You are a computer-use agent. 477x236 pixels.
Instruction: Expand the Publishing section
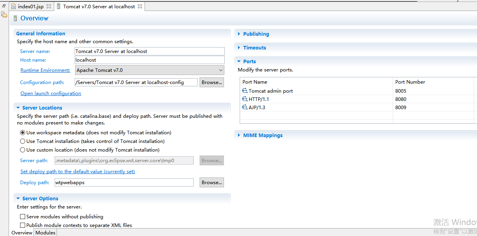(239, 34)
